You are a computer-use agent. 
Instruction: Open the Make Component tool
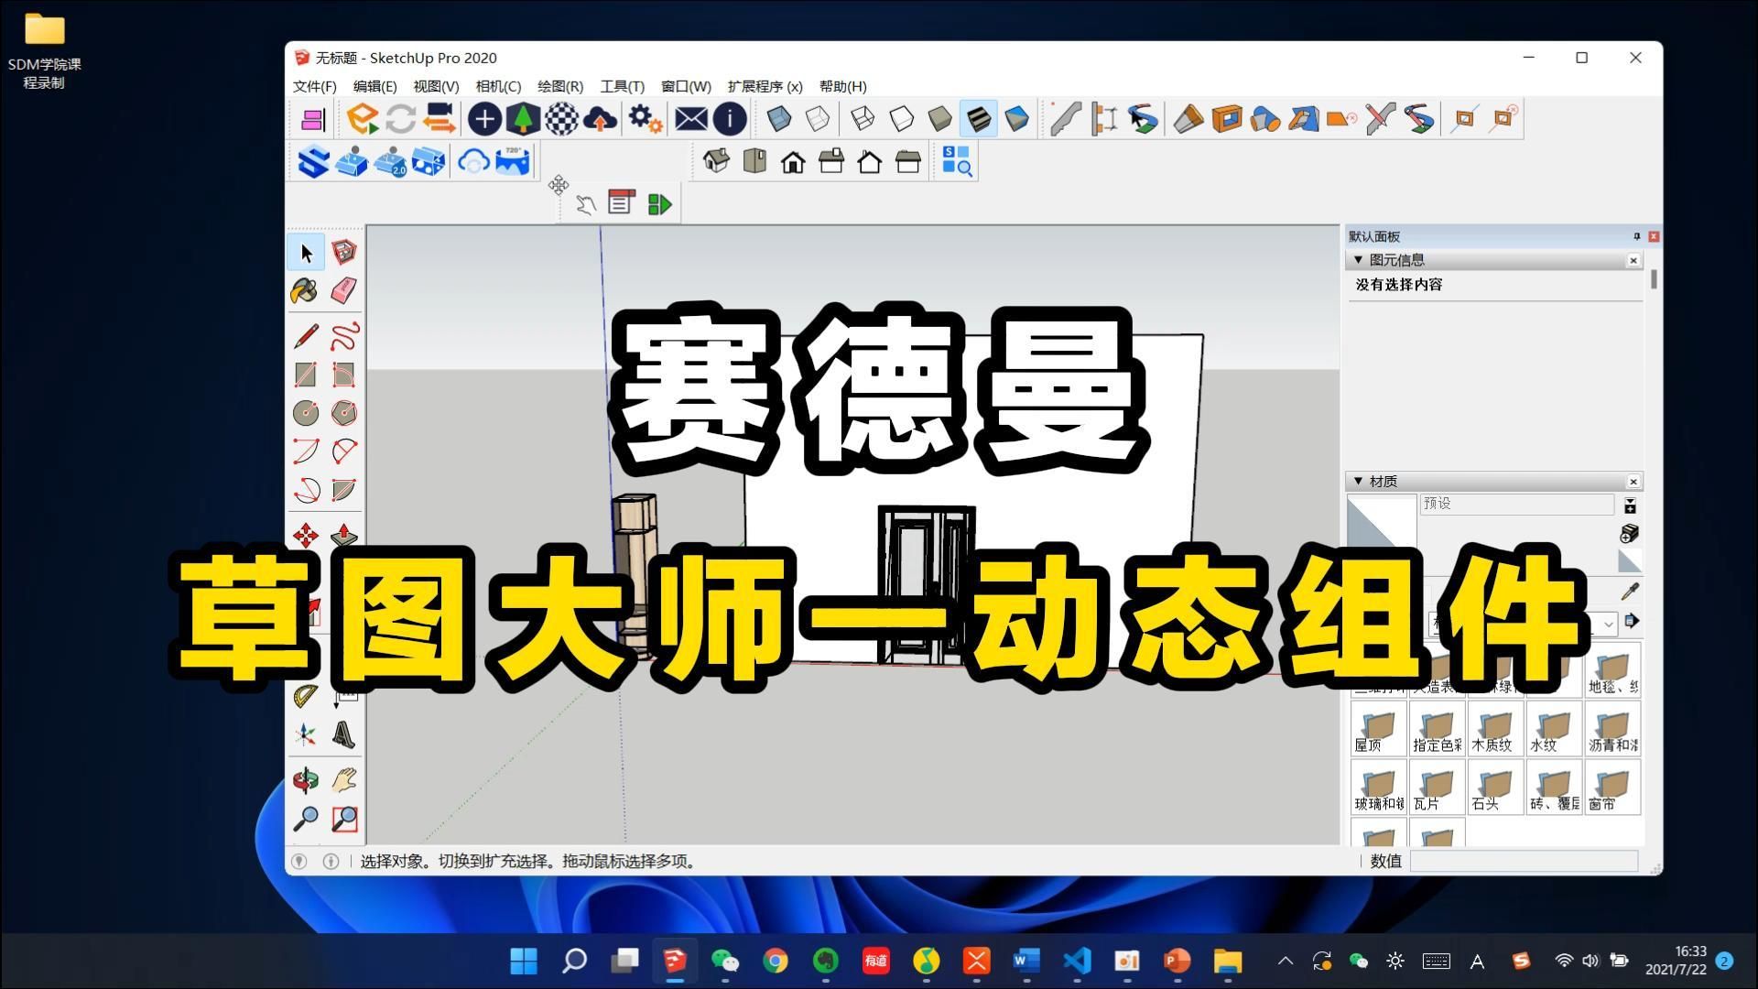pos(344,252)
